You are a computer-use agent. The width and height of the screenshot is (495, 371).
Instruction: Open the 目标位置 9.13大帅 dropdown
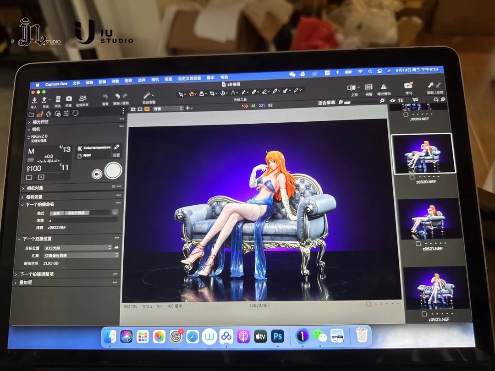click(x=77, y=248)
